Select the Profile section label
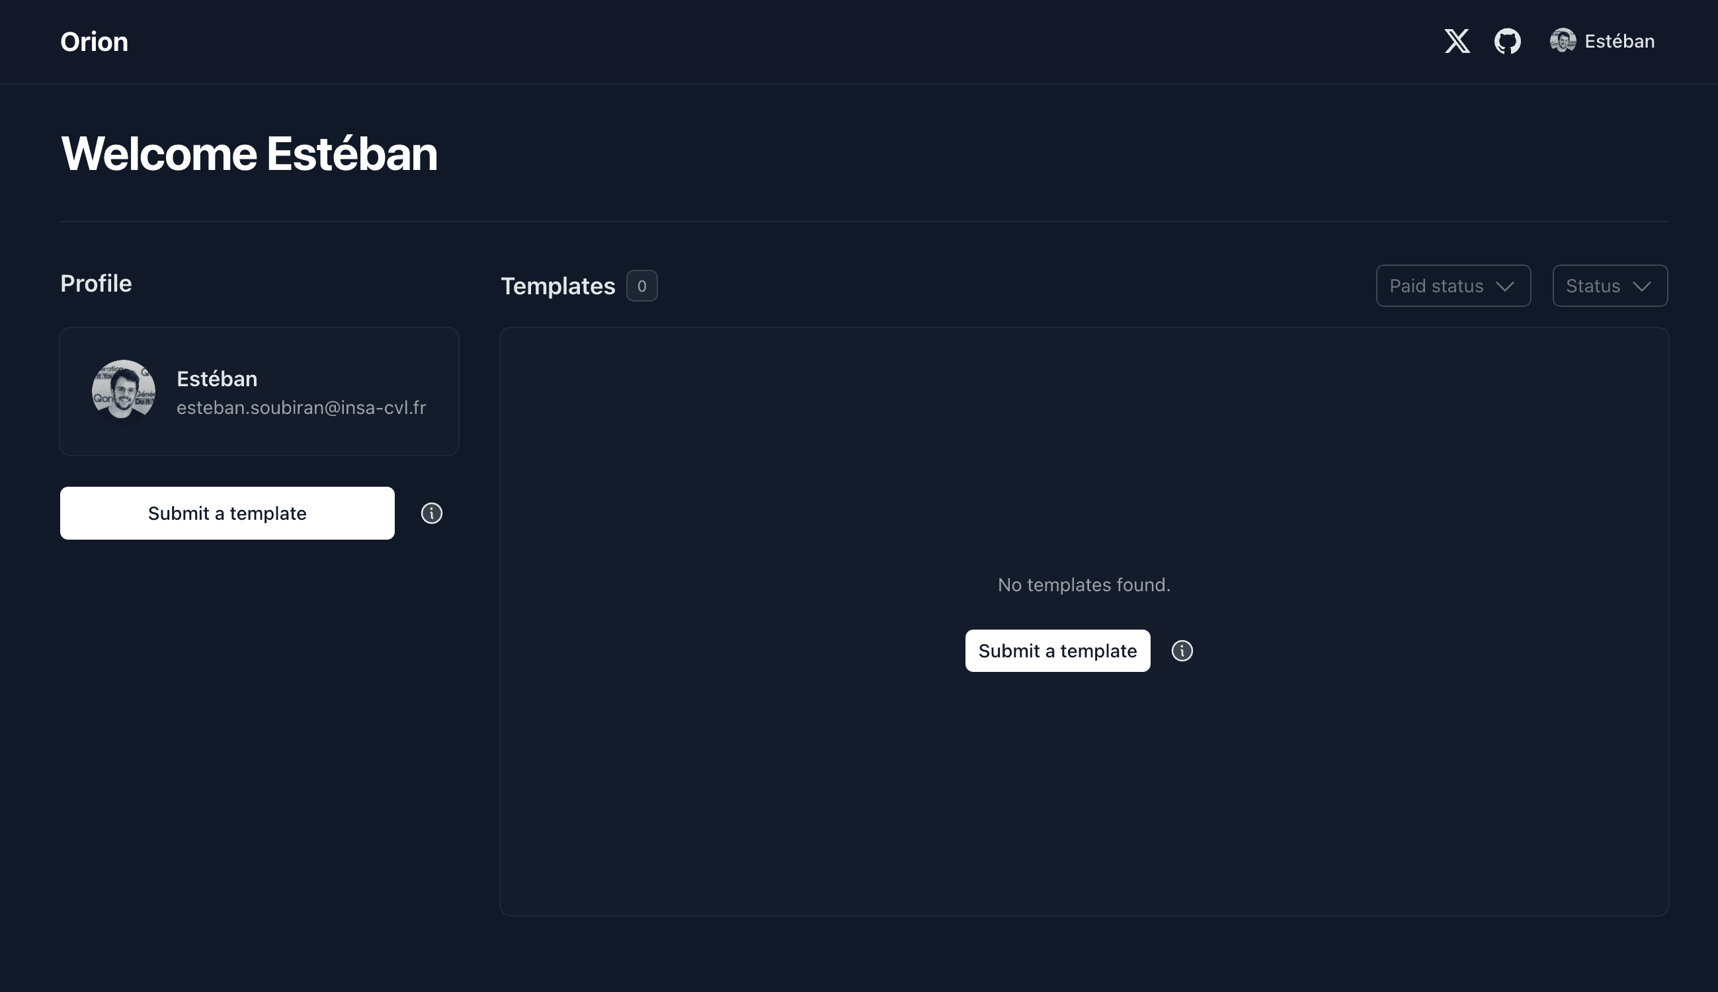 [x=96, y=284]
